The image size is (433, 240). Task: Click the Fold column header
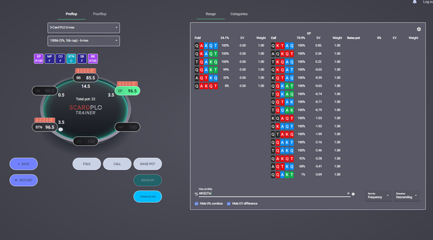tap(198, 38)
